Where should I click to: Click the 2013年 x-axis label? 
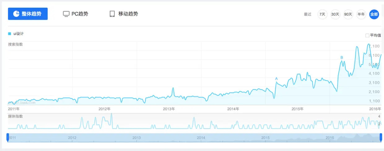tap(169, 109)
